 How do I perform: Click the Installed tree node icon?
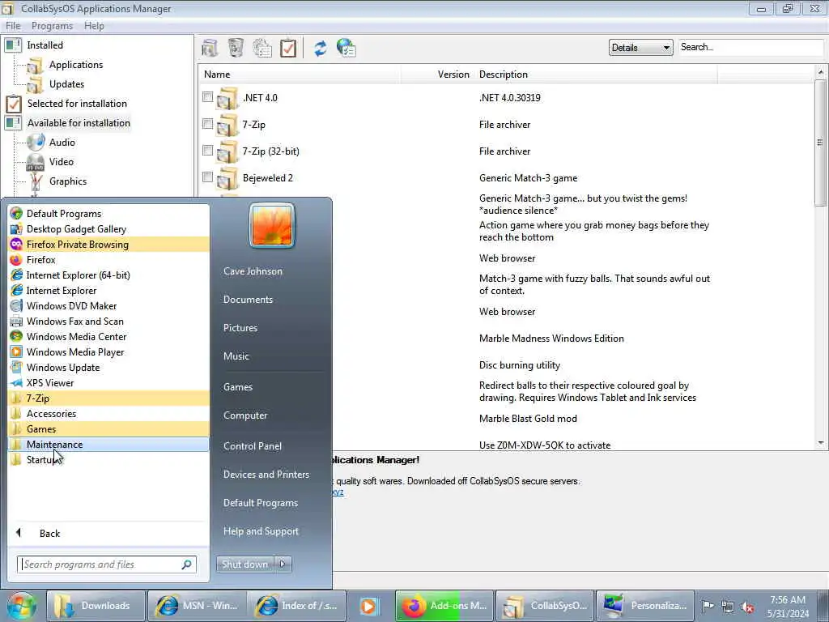13,45
